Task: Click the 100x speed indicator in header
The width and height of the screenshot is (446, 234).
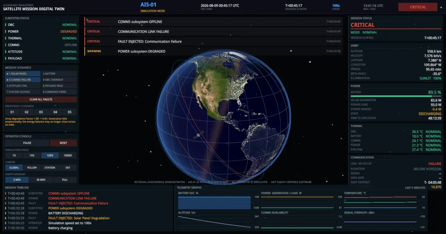Action: [x=336, y=6]
